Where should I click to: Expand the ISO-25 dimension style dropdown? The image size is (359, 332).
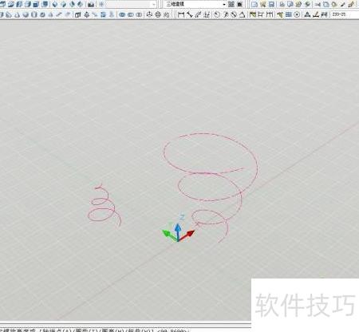(345, 14)
